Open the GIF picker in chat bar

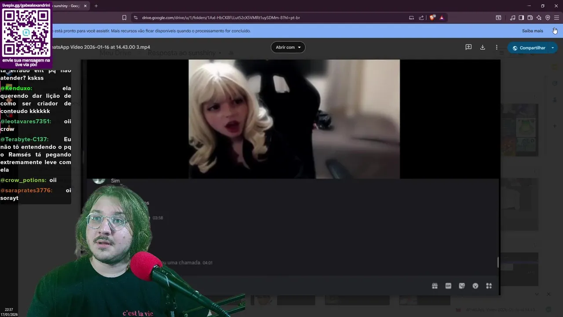coord(448,286)
